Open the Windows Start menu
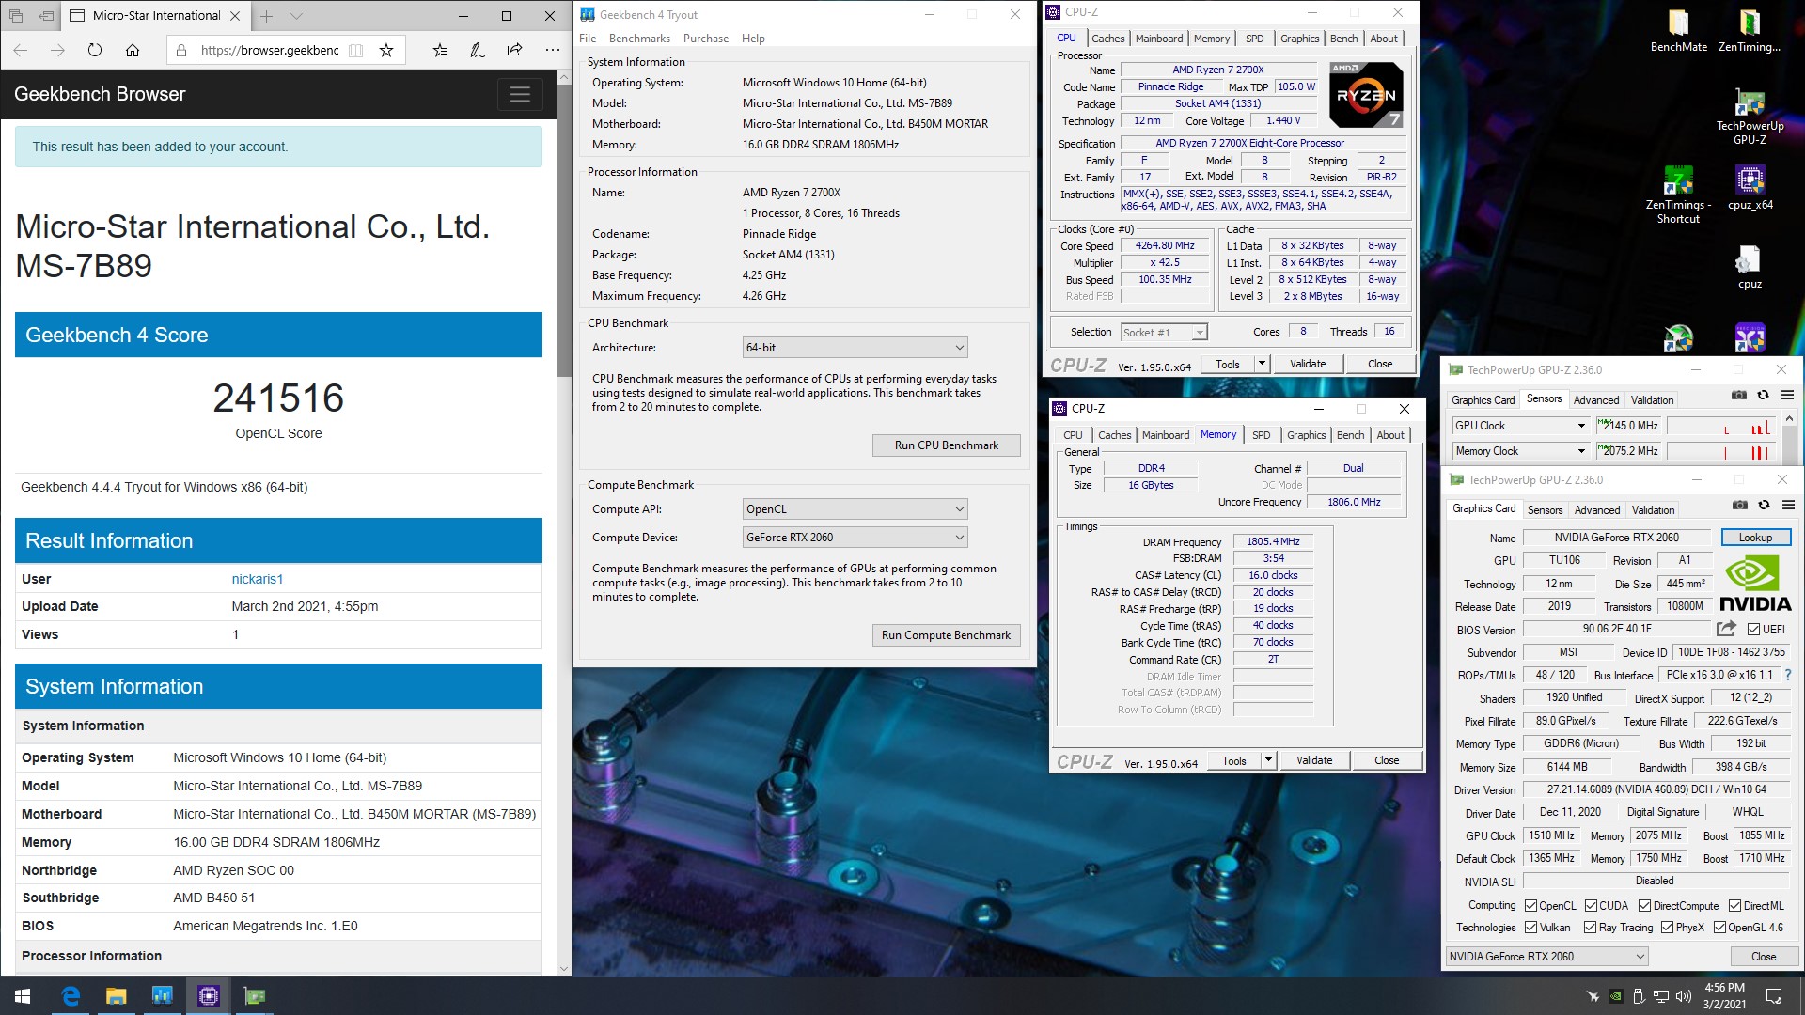This screenshot has width=1805, height=1015. pyautogui.click(x=23, y=996)
